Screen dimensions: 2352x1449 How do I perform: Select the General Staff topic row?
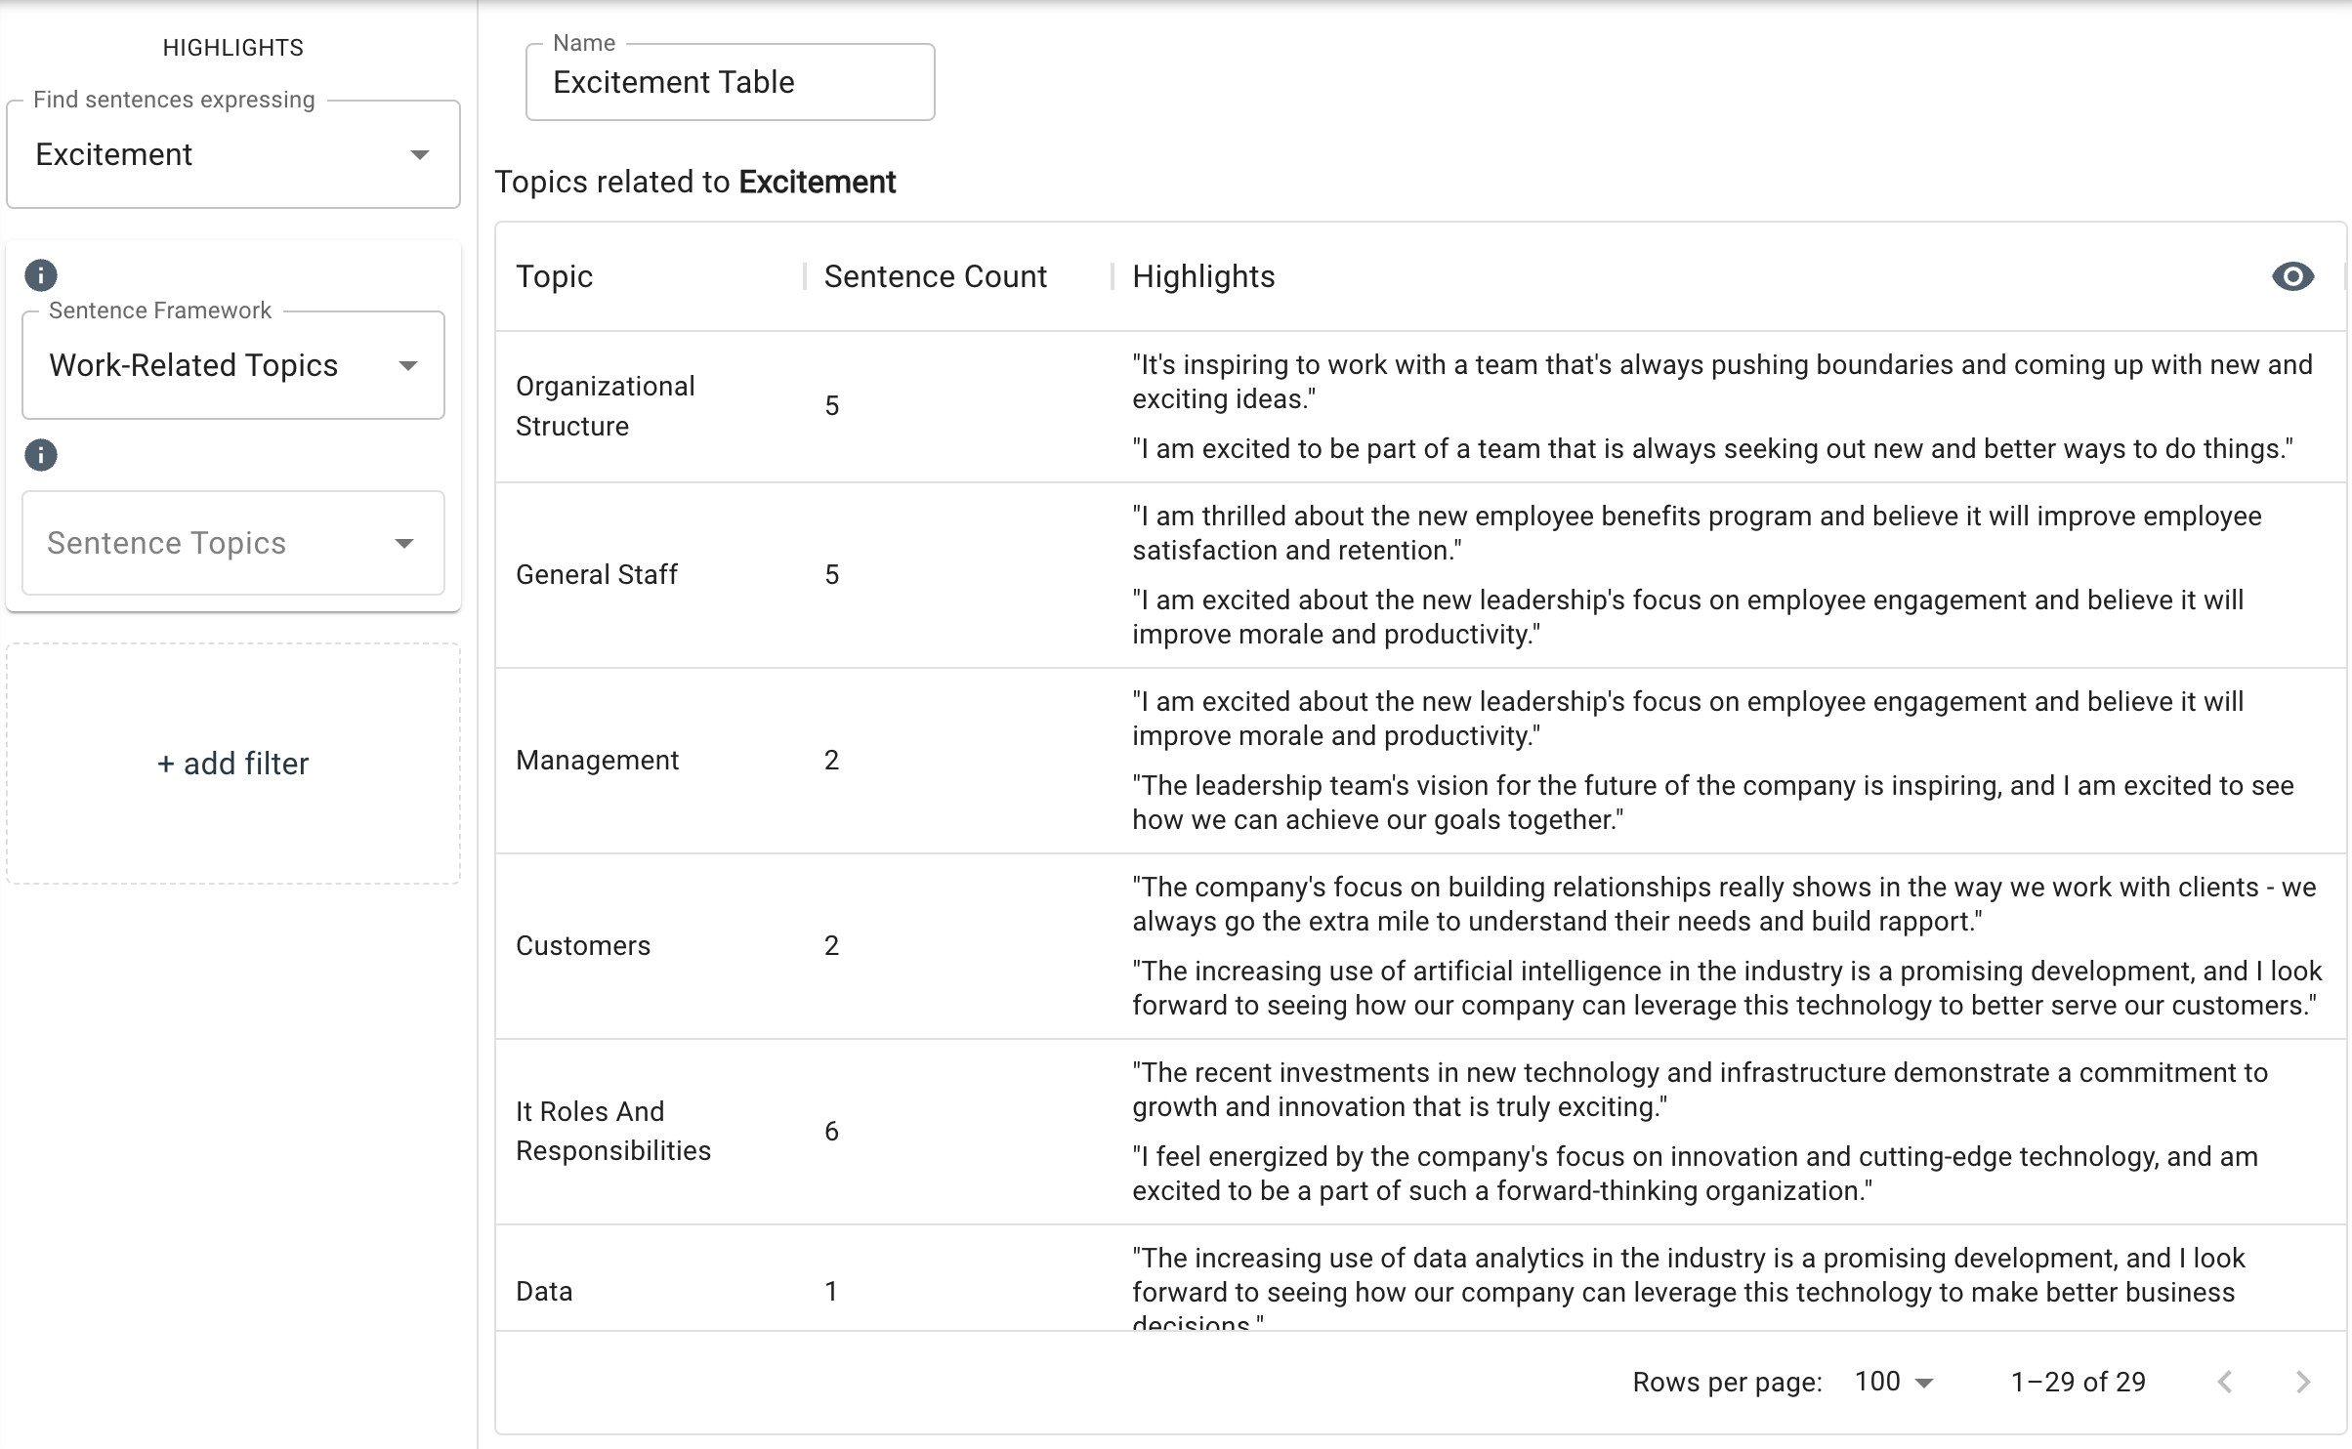pyautogui.click(x=596, y=575)
